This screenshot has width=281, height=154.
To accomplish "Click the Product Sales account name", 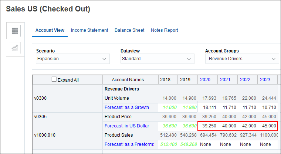I will coord(119,135).
